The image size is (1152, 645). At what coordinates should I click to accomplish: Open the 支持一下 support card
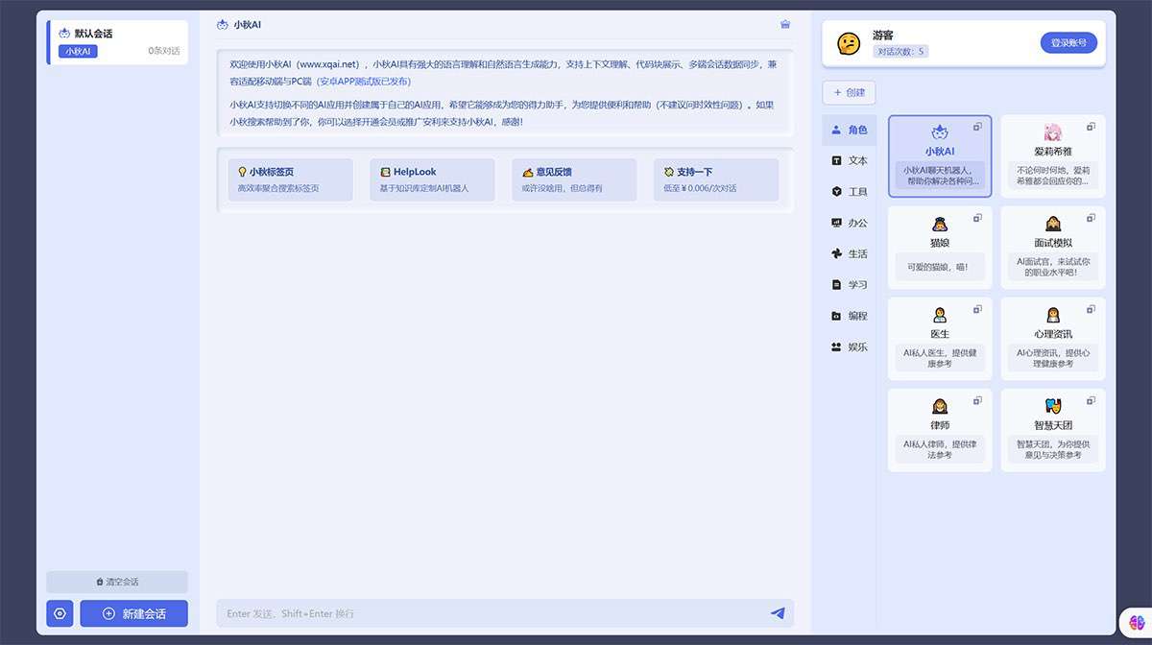(x=716, y=179)
